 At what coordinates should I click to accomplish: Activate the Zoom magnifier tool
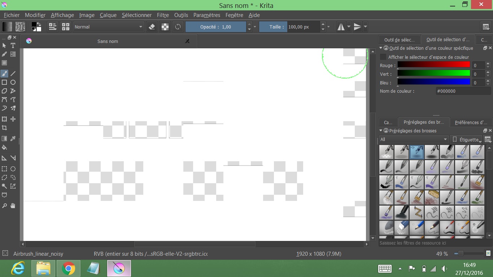click(x=4, y=206)
